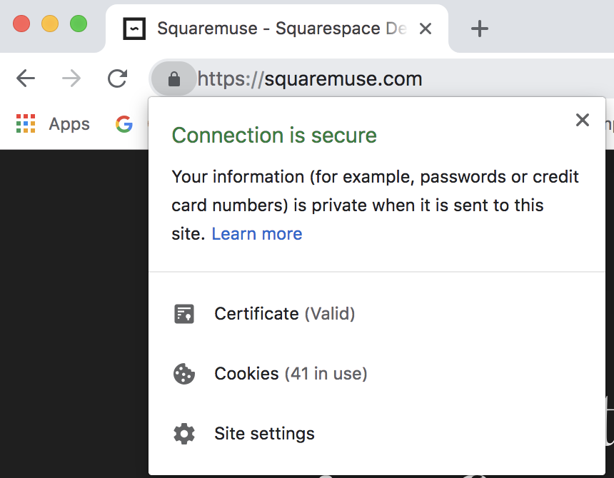Click the Site settings gear icon
614x478 pixels.
[x=184, y=434]
